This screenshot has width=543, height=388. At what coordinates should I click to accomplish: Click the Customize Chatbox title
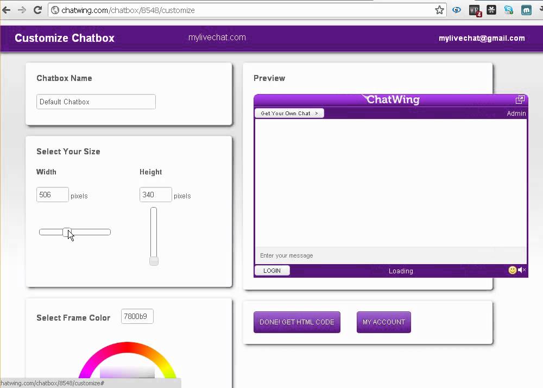coord(65,38)
